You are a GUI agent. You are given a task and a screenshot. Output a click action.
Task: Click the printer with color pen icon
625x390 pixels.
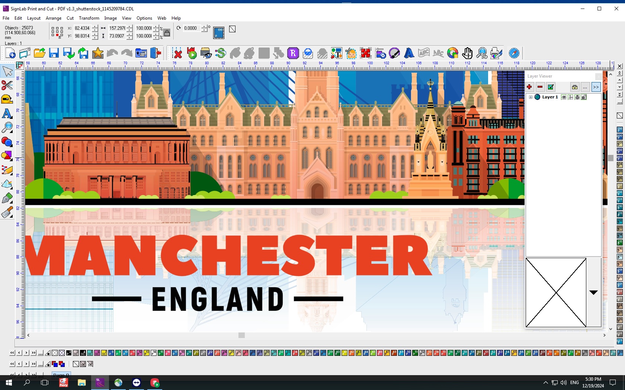[496, 53]
